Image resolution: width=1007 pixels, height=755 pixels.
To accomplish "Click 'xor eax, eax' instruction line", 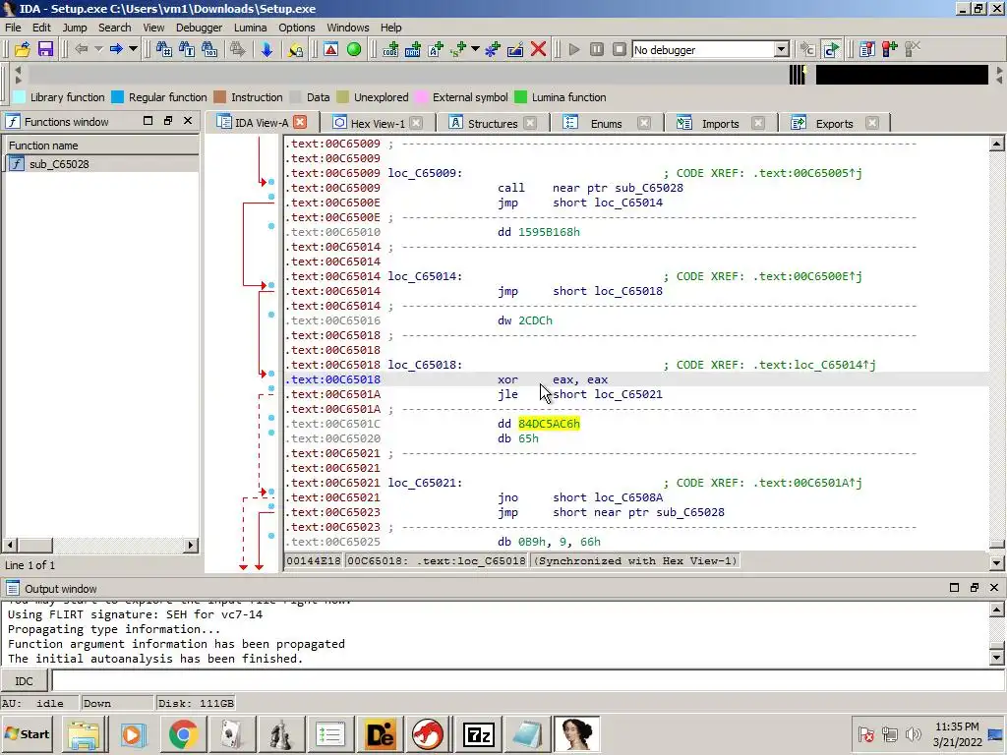I will coord(553,379).
